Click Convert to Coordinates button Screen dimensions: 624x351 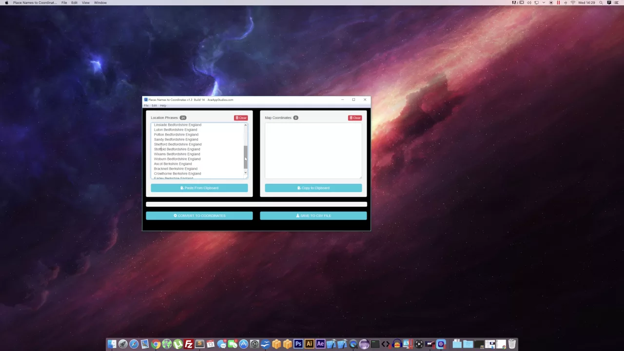(199, 215)
